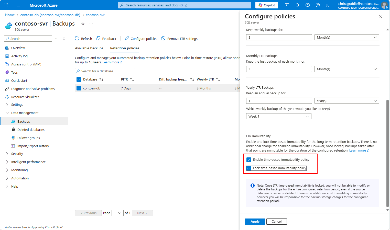Viewport: 390px width, 230px height.
Task: Open the page number dropdown
Action: tap(118, 213)
